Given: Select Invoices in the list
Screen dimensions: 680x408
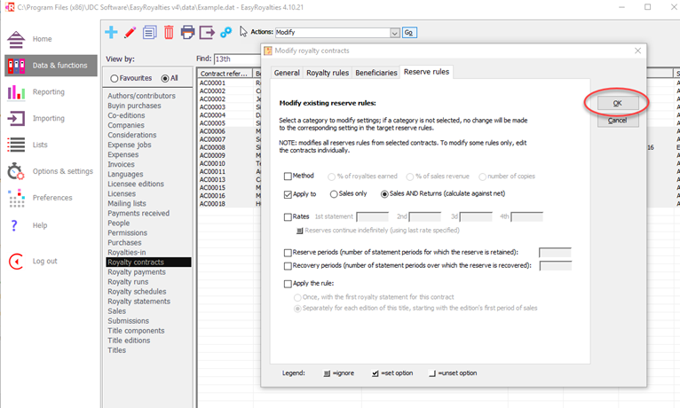Looking at the screenshot, I should [121, 165].
